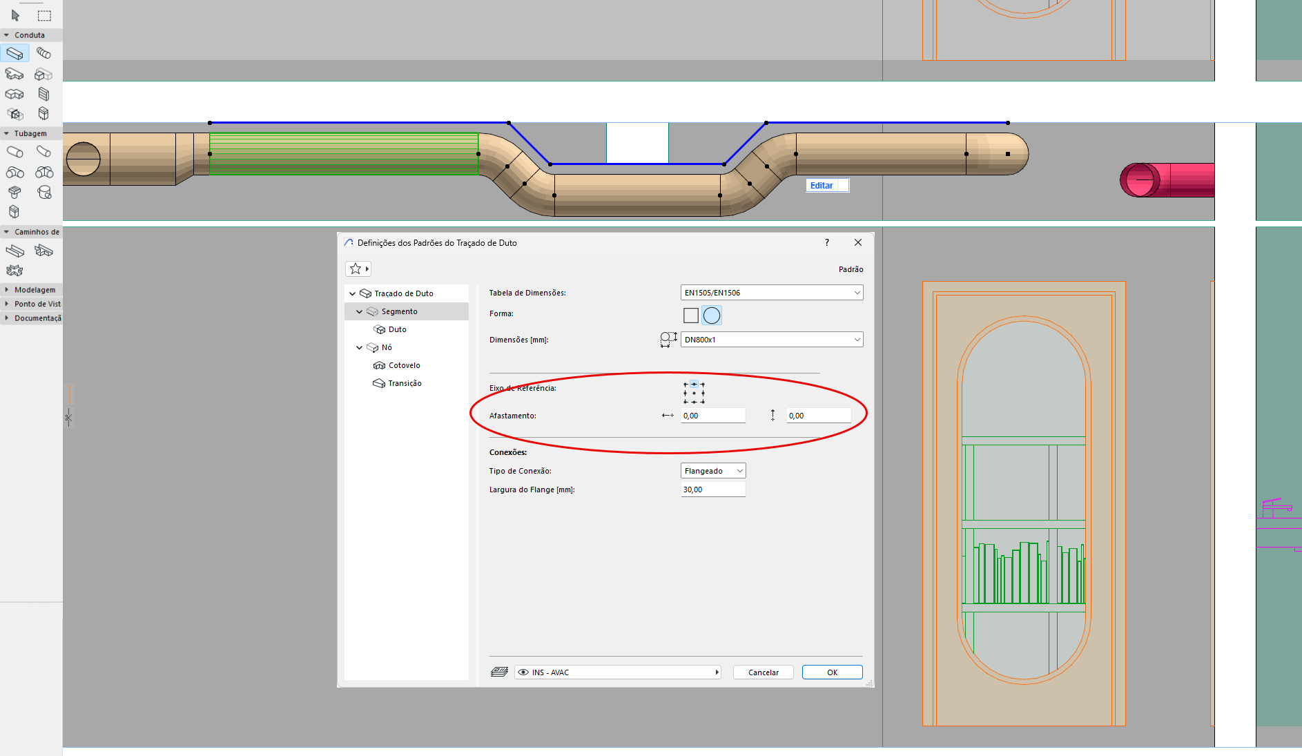Open dialog help with the question mark

[827, 242]
